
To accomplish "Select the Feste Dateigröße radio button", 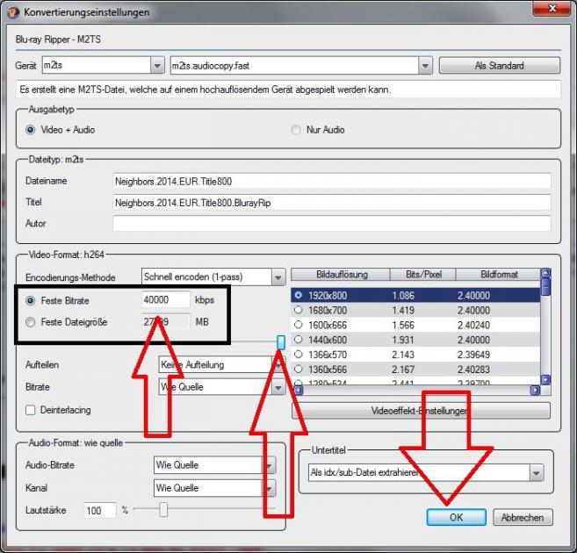I will point(31,322).
